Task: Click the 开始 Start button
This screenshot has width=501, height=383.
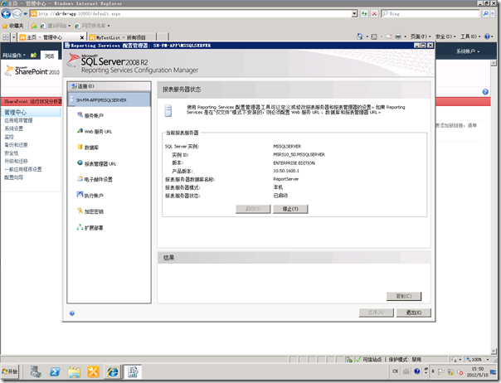Action: click(10, 371)
